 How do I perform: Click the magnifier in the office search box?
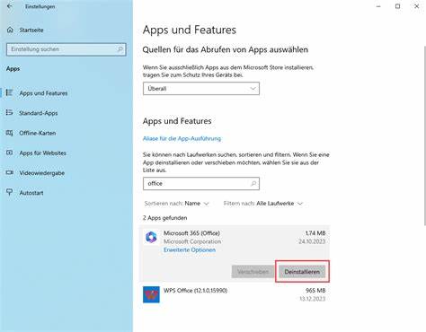[x=253, y=183]
